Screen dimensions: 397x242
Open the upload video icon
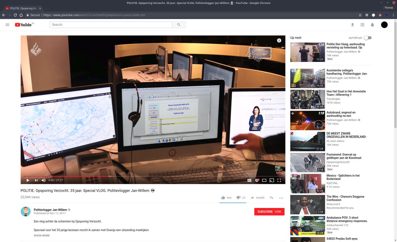[x=352, y=25]
